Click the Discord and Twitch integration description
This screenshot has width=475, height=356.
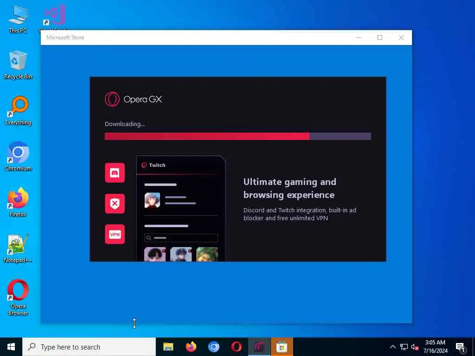tap(300, 214)
